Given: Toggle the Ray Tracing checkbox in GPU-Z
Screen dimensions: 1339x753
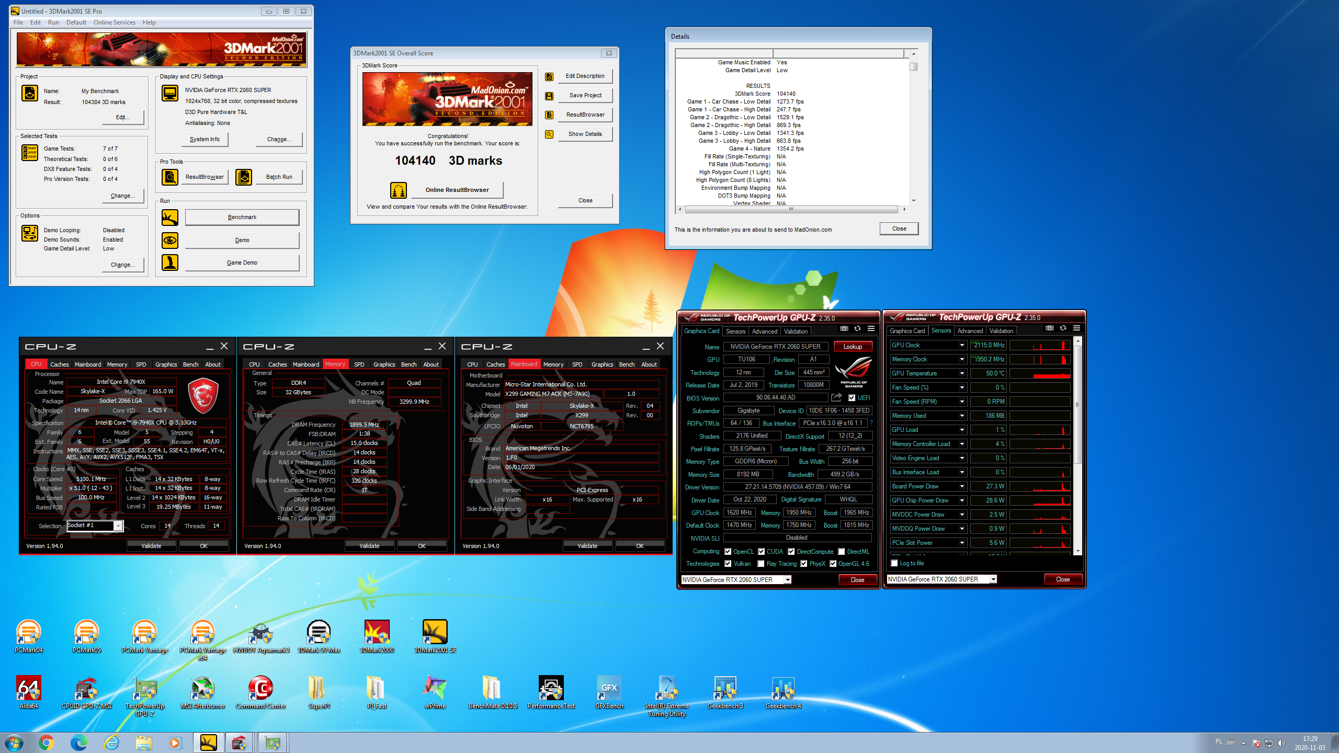Looking at the screenshot, I should point(761,564).
